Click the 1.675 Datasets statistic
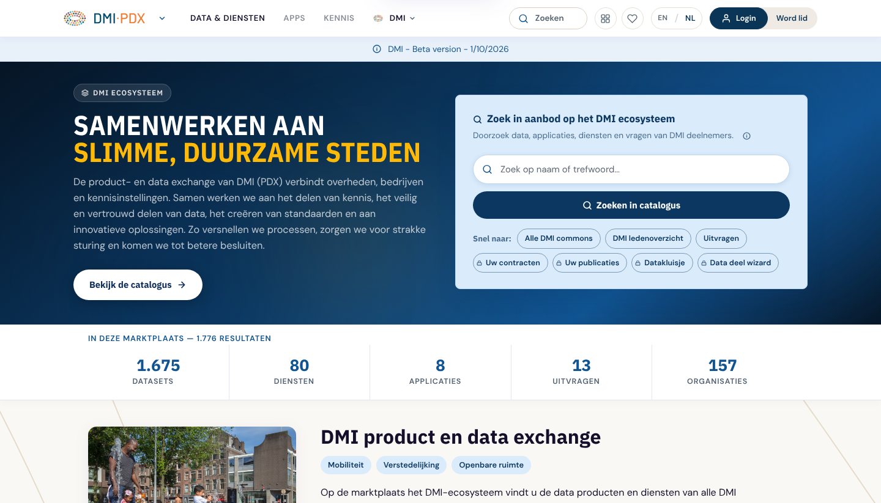The width and height of the screenshot is (881, 503). click(x=158, y=372)
